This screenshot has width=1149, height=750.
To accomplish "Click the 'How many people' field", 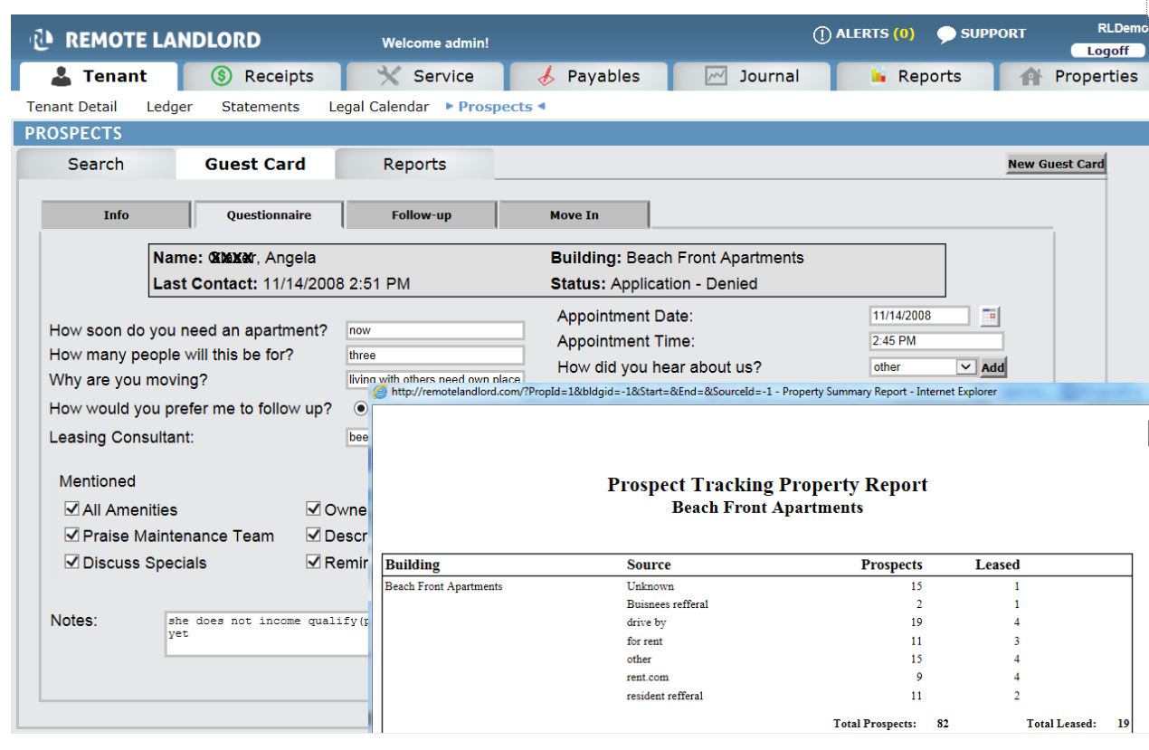I will [435, 356].
